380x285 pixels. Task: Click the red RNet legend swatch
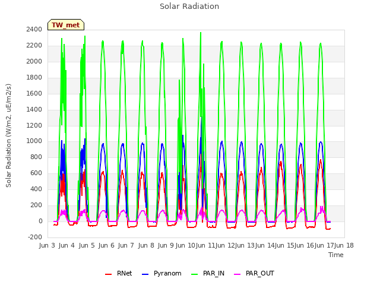pyautogui.click(x=108, y=274)
